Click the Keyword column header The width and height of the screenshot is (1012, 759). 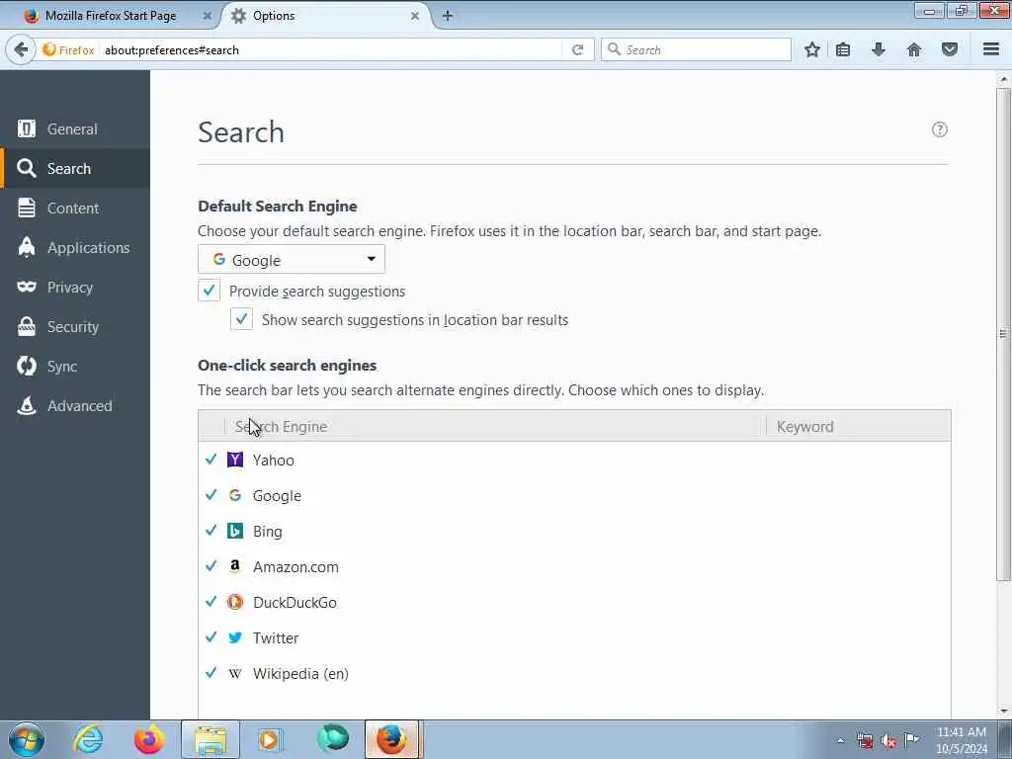[x=859, y=426]
